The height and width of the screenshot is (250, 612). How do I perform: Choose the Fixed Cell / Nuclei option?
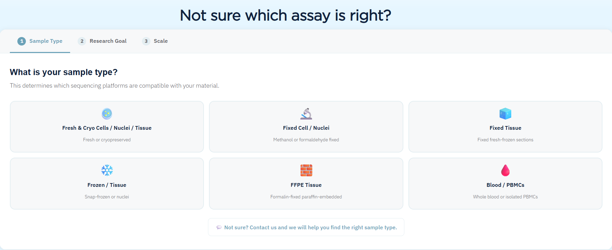pos(306,127)
